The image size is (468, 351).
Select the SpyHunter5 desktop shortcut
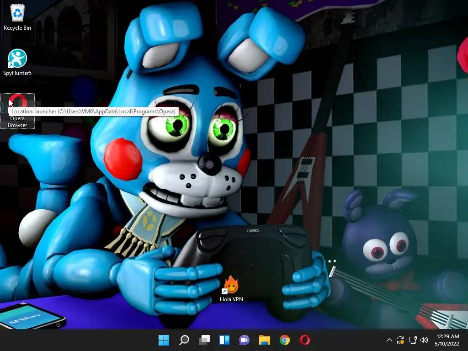tap(17, 62)
